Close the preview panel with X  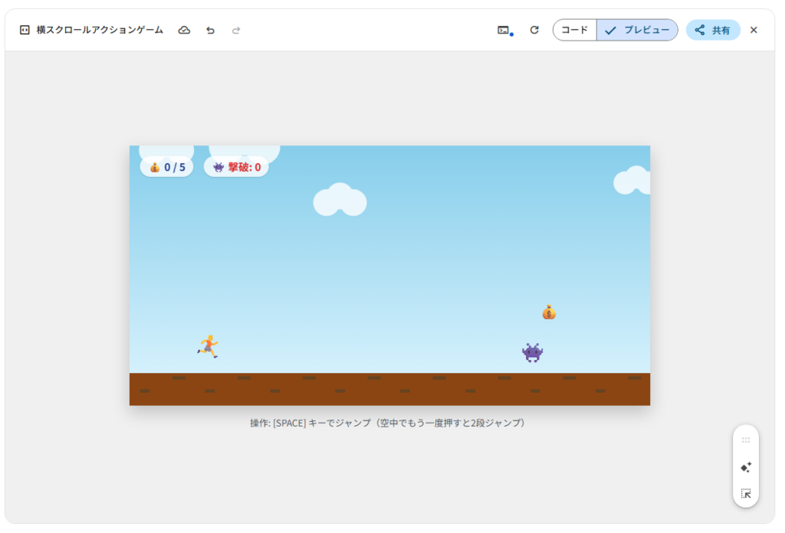point(754,30)
